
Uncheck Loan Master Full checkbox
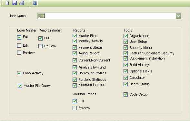pos(19,37)
